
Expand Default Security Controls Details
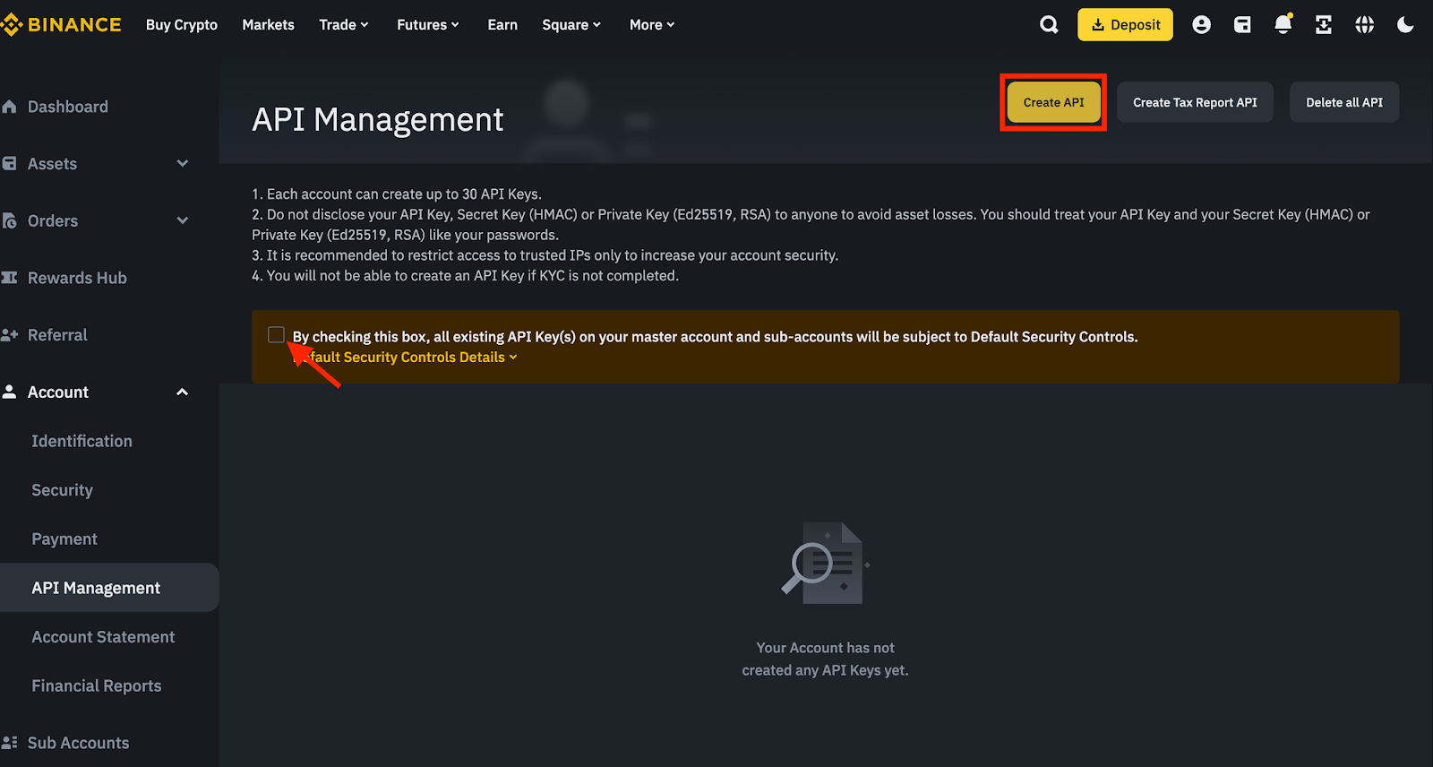click(408, 357)
